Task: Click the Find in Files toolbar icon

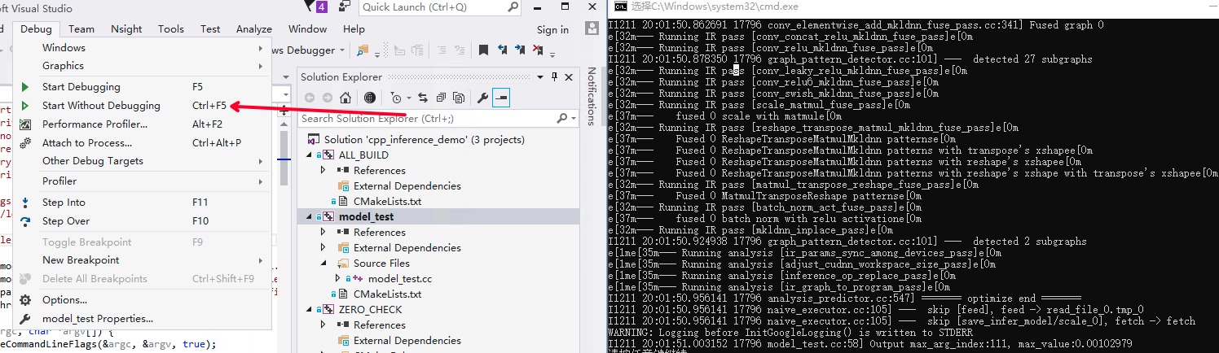Action: tap(363, 50)
